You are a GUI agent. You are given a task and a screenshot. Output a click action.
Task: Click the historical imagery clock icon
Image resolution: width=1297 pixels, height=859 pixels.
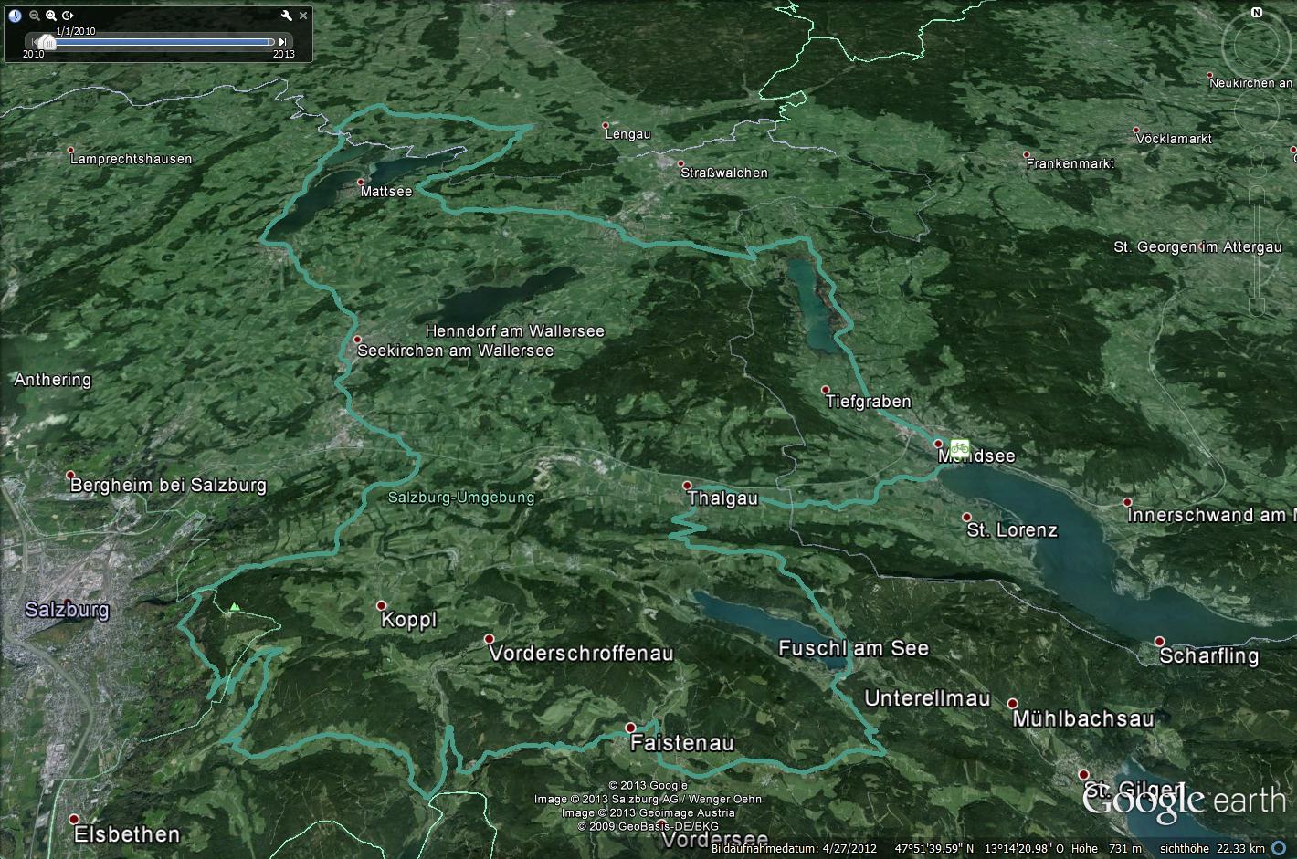(x=16, y=16)
